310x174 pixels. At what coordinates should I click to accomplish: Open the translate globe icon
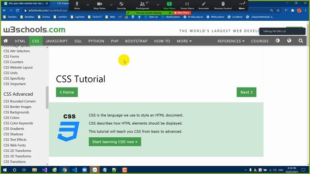[289, 41]
